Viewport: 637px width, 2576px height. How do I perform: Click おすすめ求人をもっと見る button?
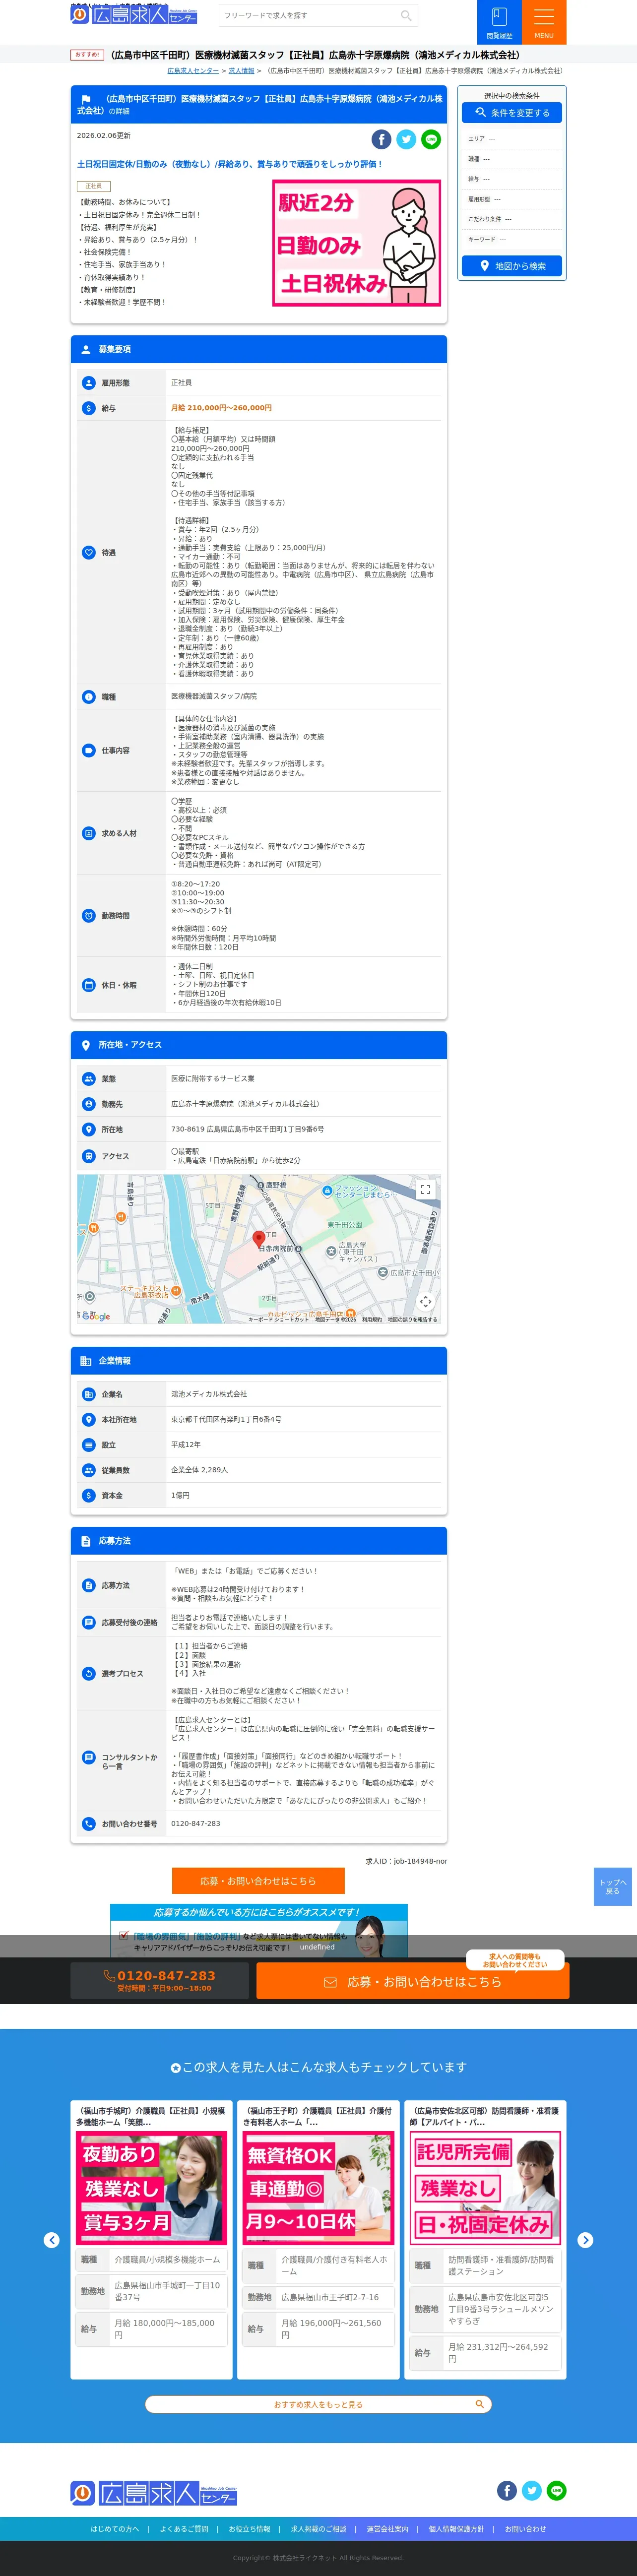[318, 2404]
